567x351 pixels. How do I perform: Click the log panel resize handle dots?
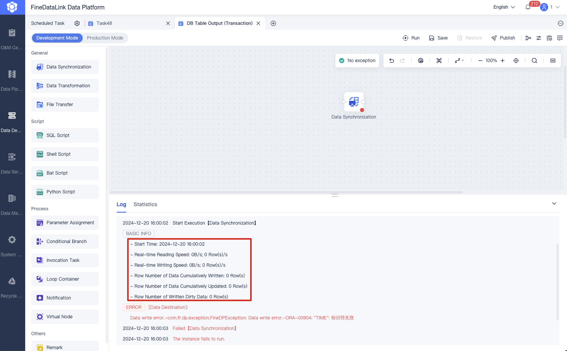coord(335,195)
